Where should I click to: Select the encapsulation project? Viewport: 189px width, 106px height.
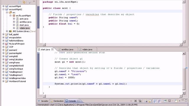pyautogui.click(x=15, y=37)
